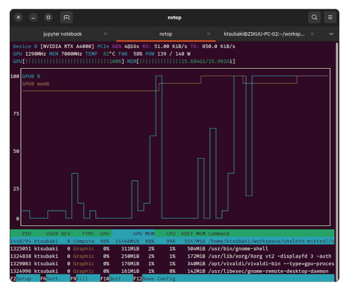The height and width of the screenshot is (293, 349).
Task: Click the GPU MEM column header
Action: click(143, 234)
